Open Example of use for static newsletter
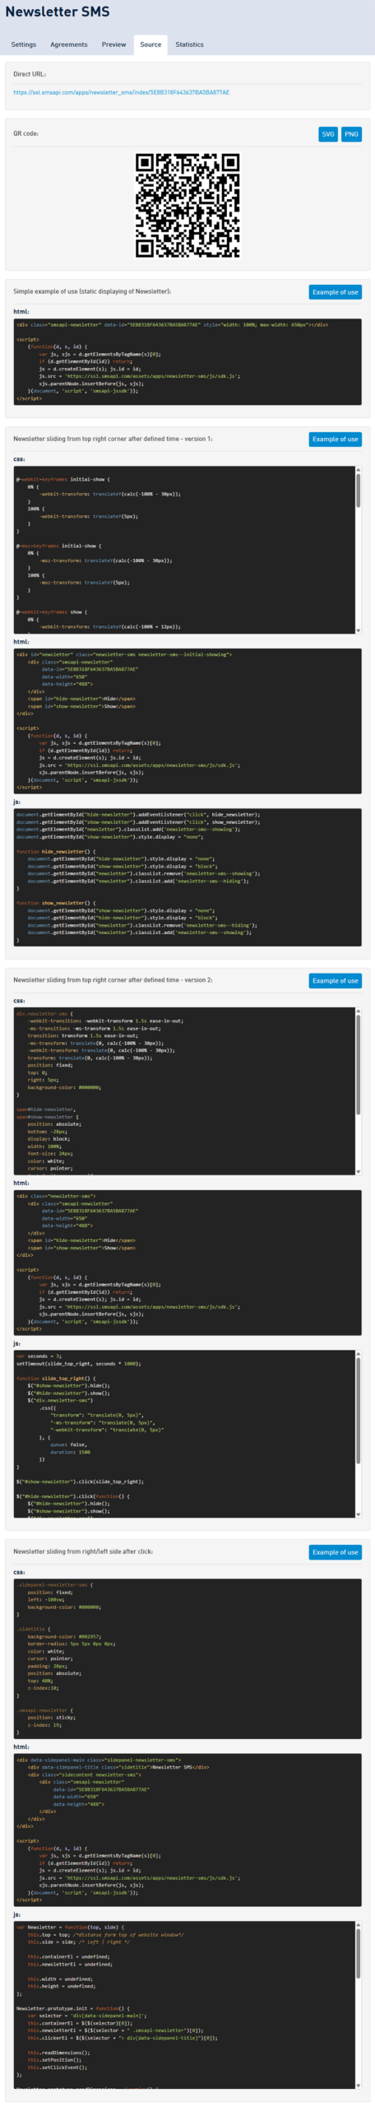The image size is (375, 2107). 335,292
